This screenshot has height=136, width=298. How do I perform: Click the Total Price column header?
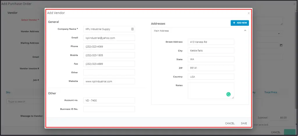[271, 92]
